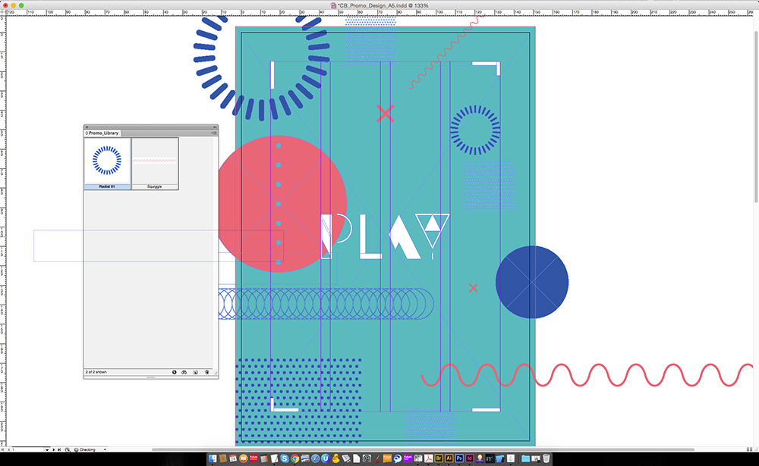Select the large pink X mark on artboard
The image size is (759, 466).
pyautogui.click(x=386, y=114)
